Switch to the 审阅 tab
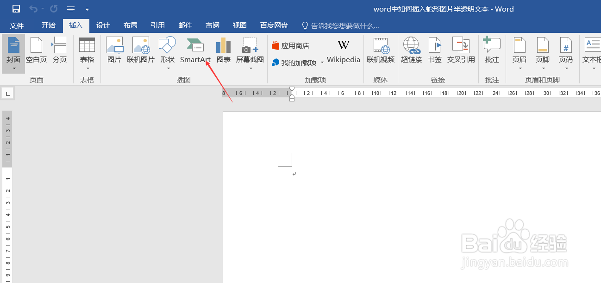This screenshot has width=601, height=283. 213,25
